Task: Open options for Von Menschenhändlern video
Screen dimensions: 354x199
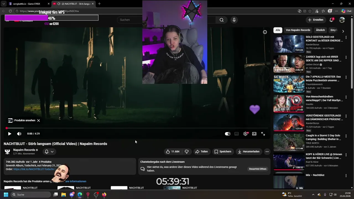Action: (x=346, y=97)
